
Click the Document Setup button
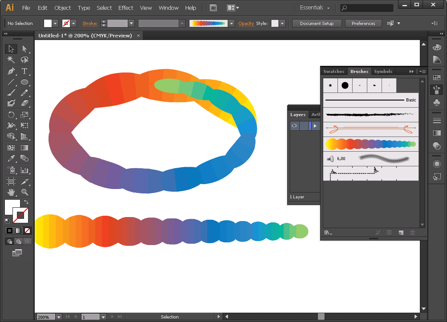317,23
